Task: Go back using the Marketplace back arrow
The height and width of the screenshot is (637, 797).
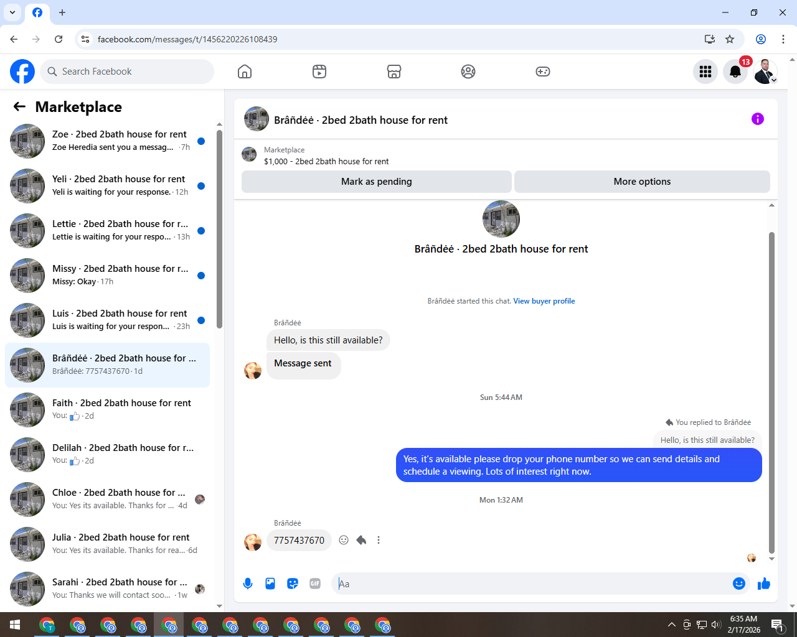Action: [x=19, y=106]
